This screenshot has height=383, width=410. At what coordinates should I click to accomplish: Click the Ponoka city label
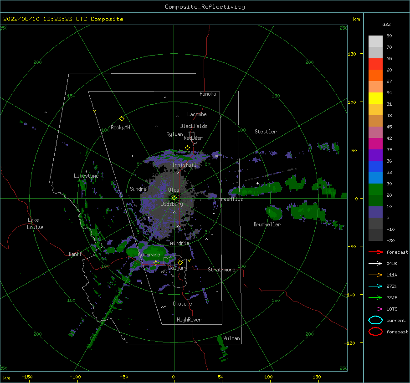[208, 94]
